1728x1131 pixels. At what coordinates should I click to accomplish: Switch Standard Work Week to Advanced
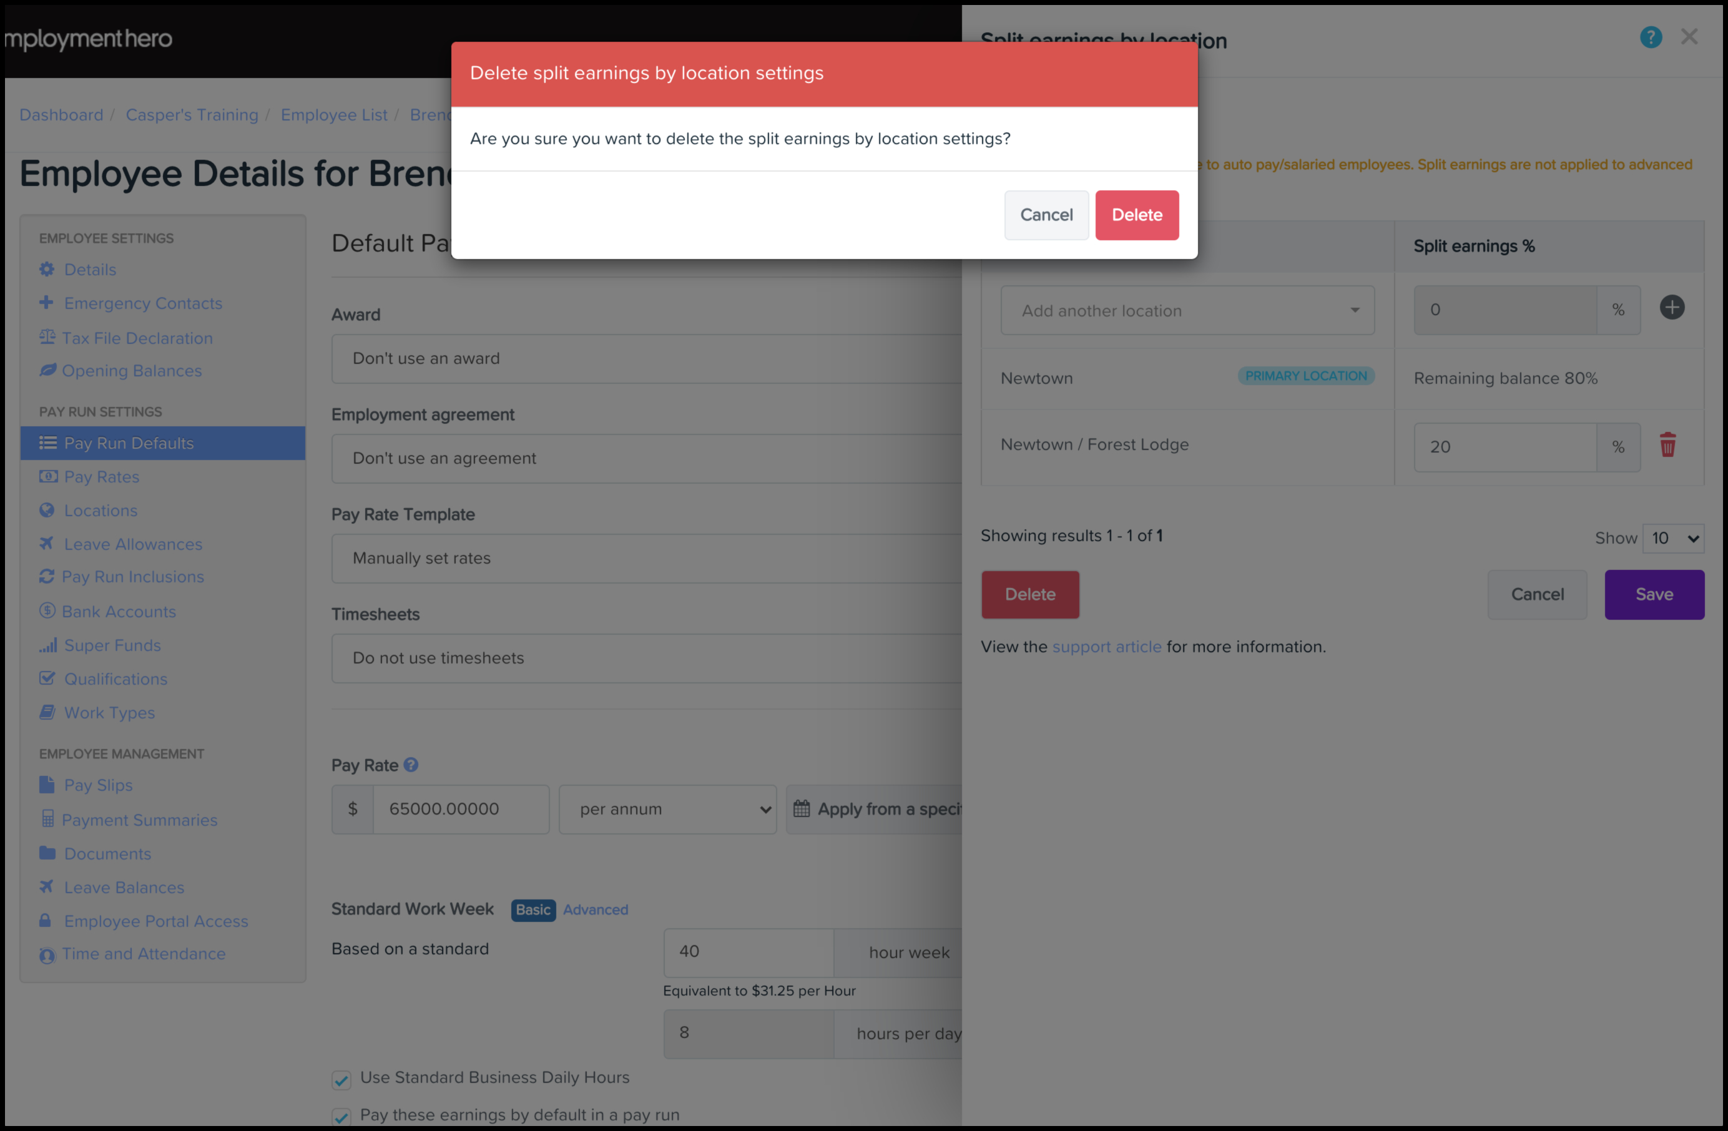(x=596, y=909)
